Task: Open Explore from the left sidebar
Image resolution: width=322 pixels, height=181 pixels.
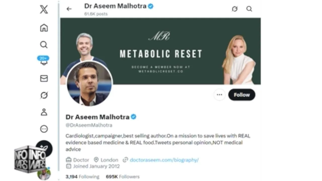Action: 44,45
